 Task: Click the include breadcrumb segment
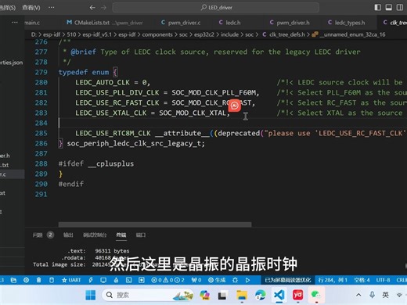coord(229,34)
